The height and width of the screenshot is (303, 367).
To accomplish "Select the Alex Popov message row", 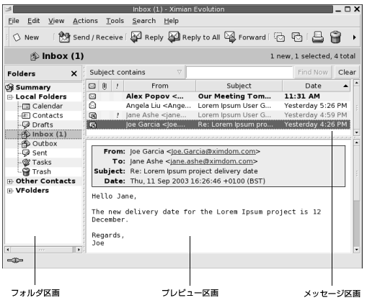I will coord(218,96).
